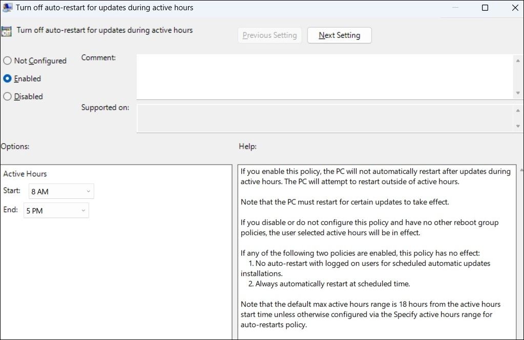
Task: Click Supported on scroll down arrow
Action: pos(518,126)
